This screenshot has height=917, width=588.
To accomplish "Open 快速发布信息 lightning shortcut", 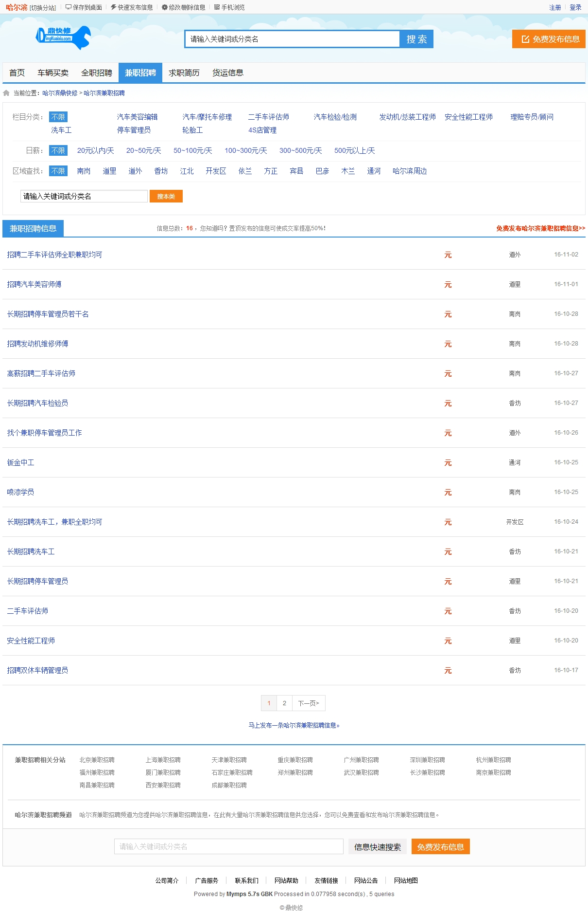I will (x=131, y=7).
